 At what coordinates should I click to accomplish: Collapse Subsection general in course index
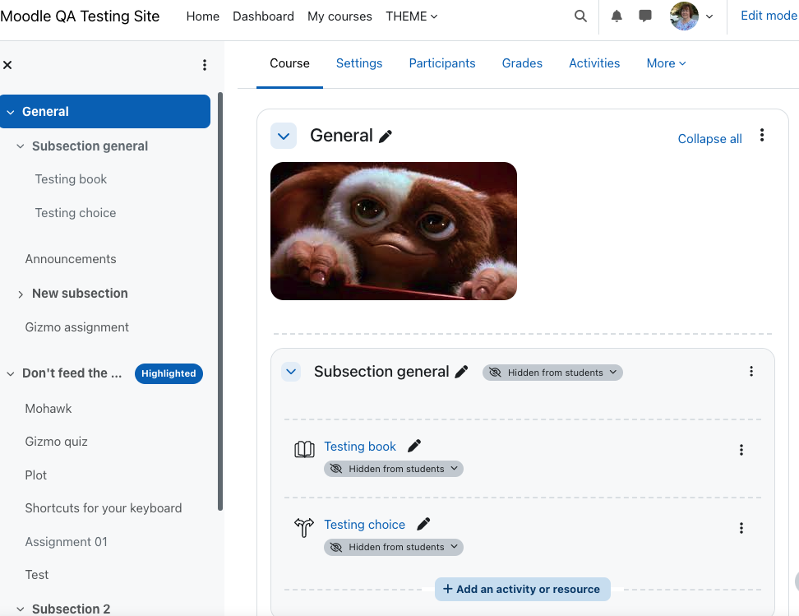point(21,146)
